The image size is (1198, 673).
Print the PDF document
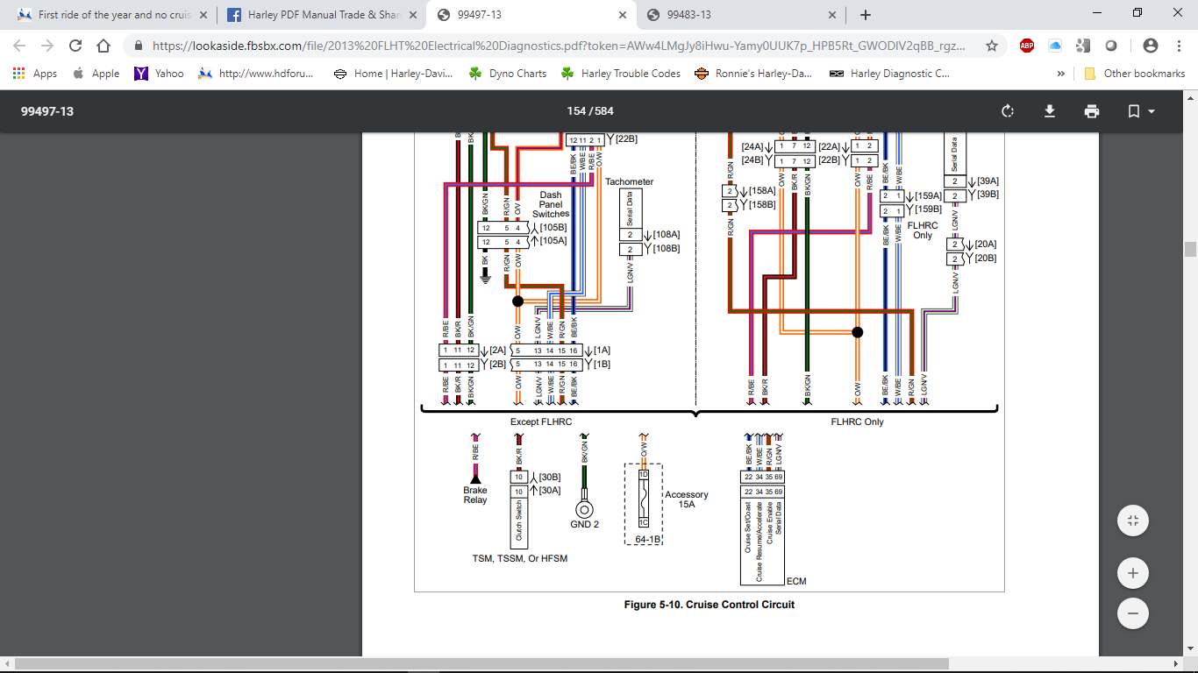(1091, 111)
